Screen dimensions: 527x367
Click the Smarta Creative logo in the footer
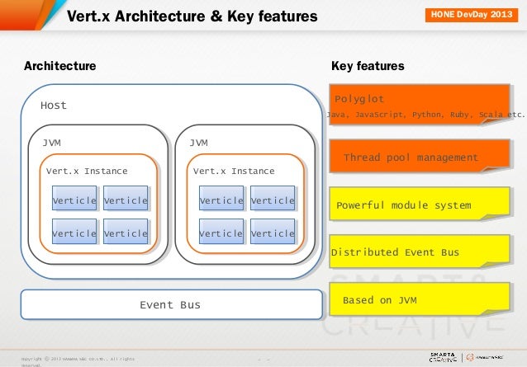click(443, 357)
